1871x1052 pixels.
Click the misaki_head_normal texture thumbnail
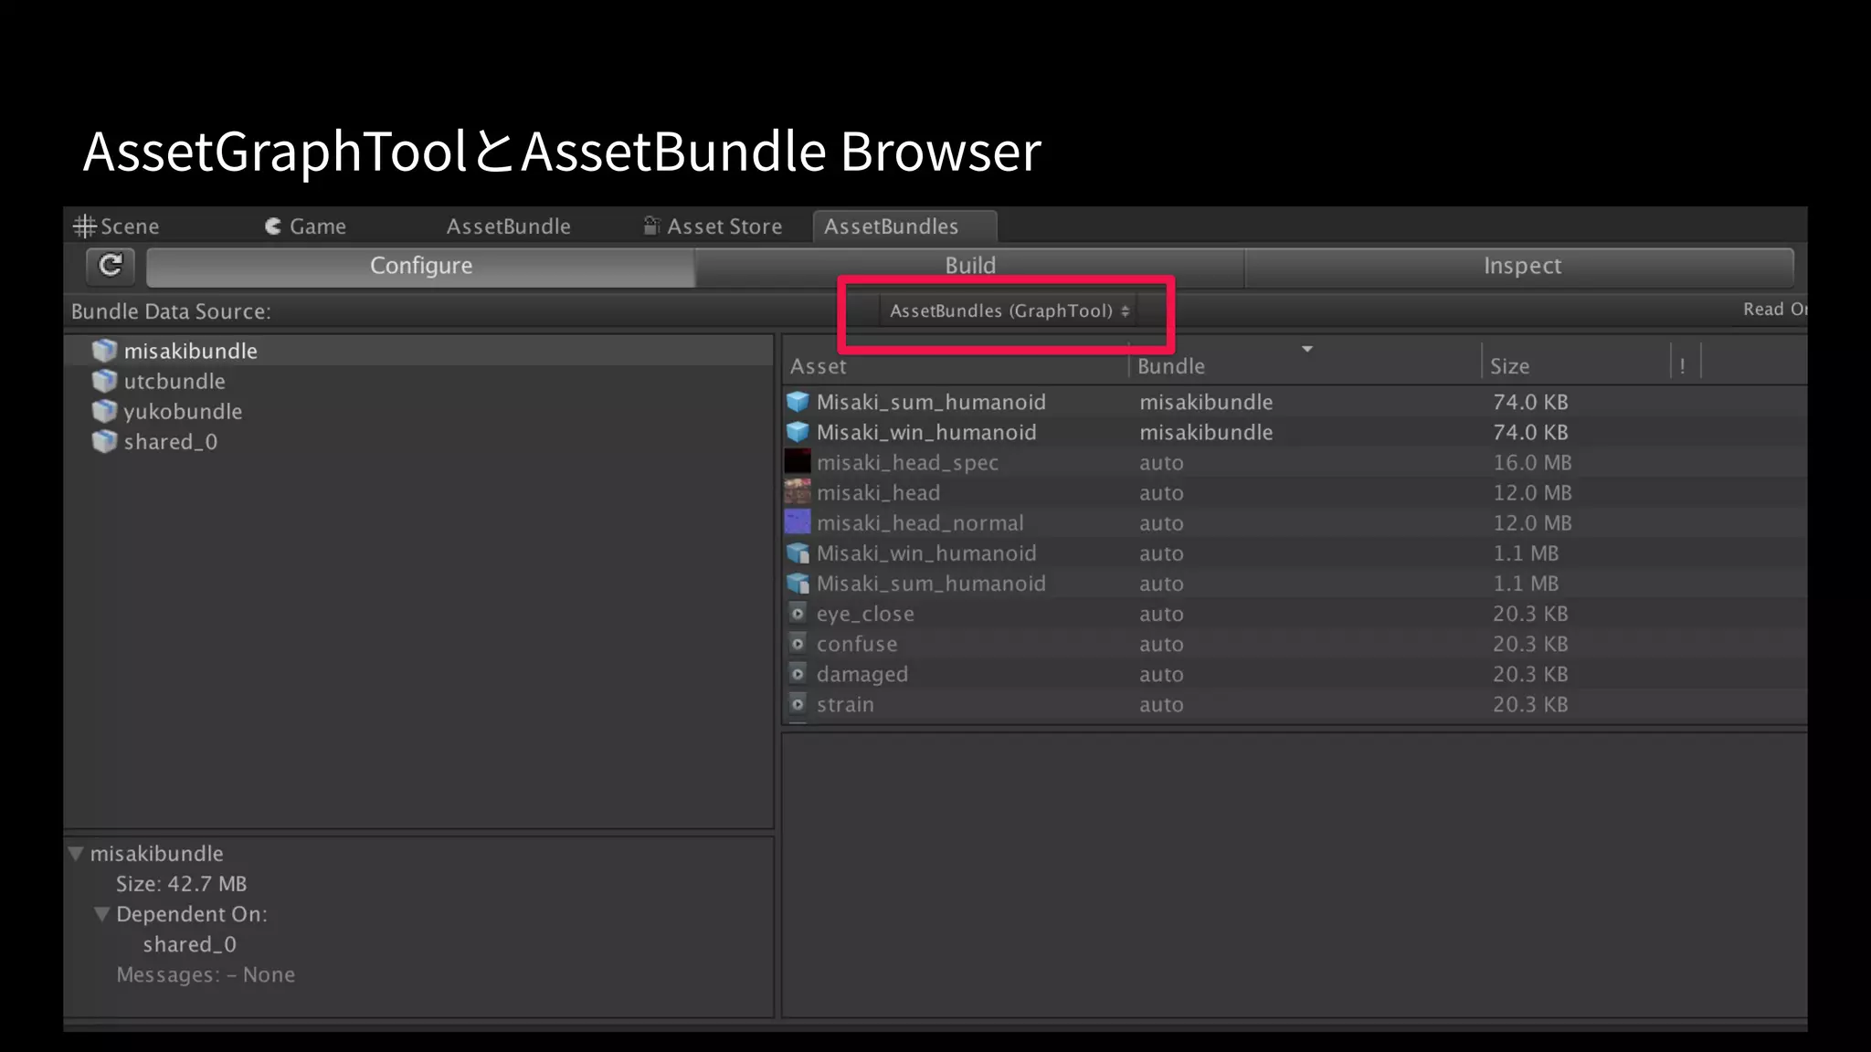(798, 522)
